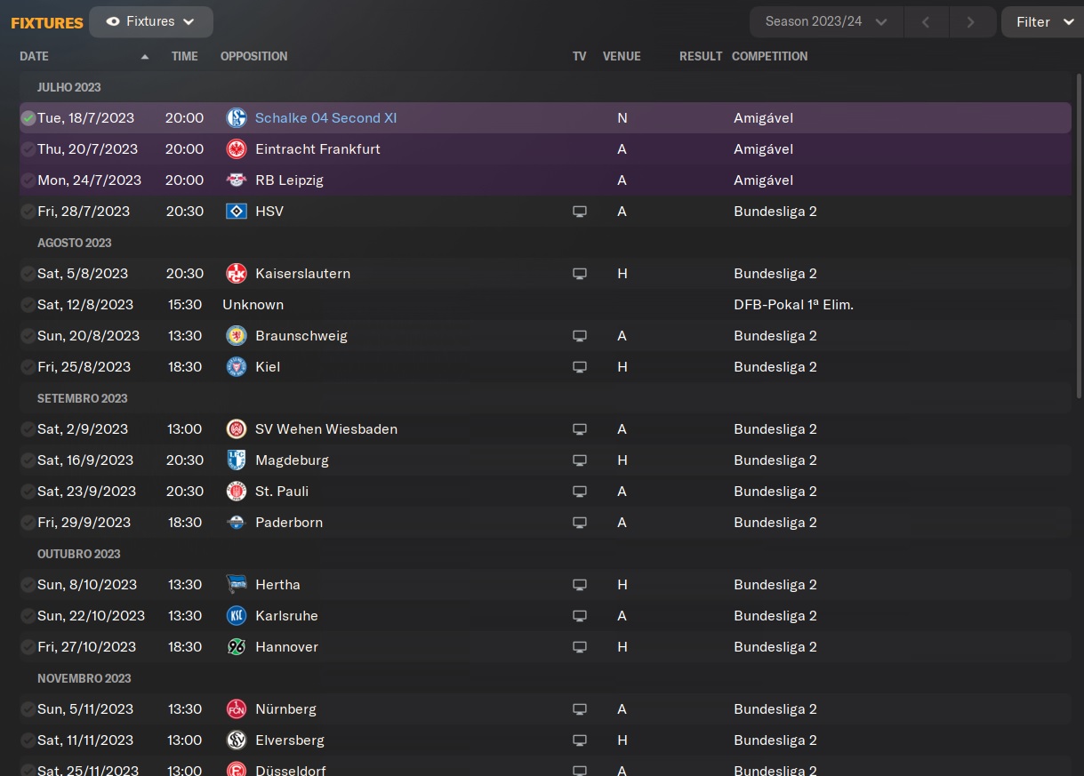
Task: Sort by the Competition column header
Action: [x=769, y=56]
